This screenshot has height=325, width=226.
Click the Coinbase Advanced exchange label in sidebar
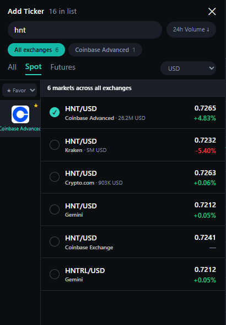pos(20,129)
